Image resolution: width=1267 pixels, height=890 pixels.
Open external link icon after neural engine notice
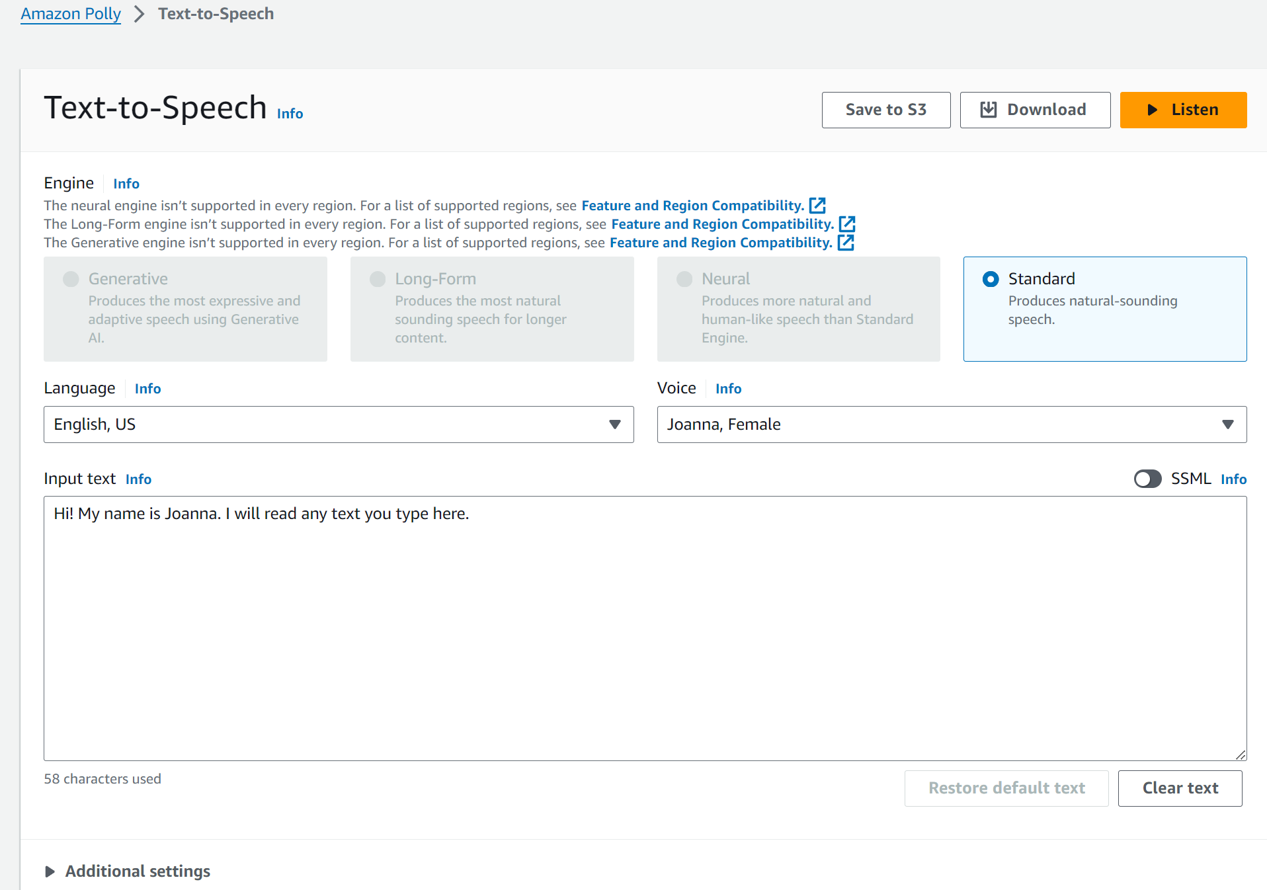(817, 206)
